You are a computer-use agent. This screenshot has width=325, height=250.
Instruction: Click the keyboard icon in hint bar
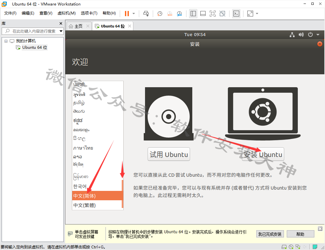[70, 234]
